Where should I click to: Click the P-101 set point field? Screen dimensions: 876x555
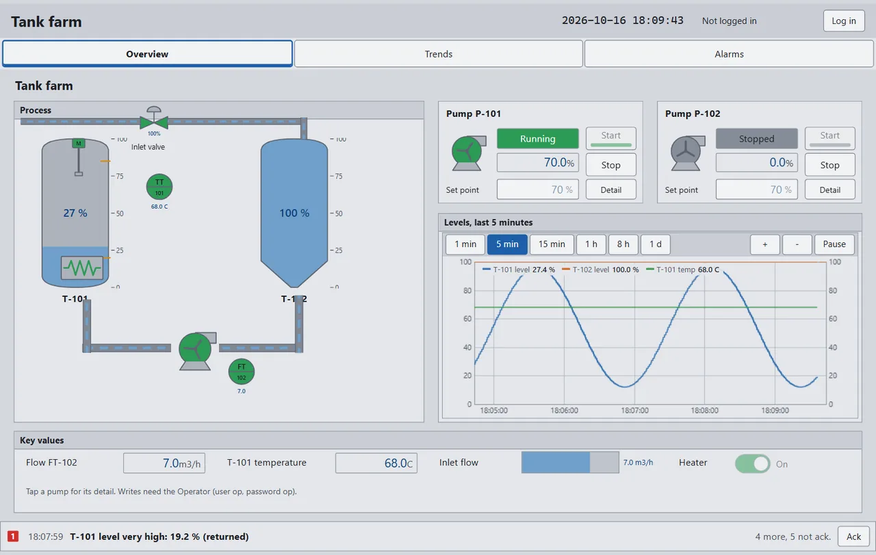point(538,190)
